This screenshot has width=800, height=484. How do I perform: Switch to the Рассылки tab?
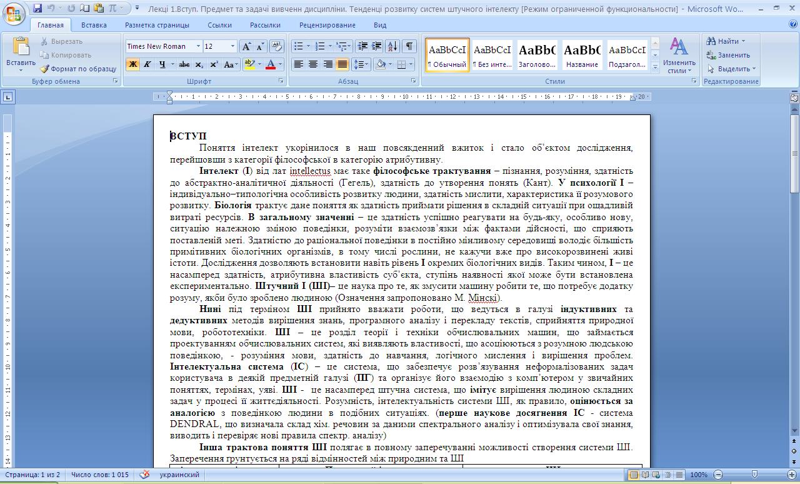click(265, 25)
